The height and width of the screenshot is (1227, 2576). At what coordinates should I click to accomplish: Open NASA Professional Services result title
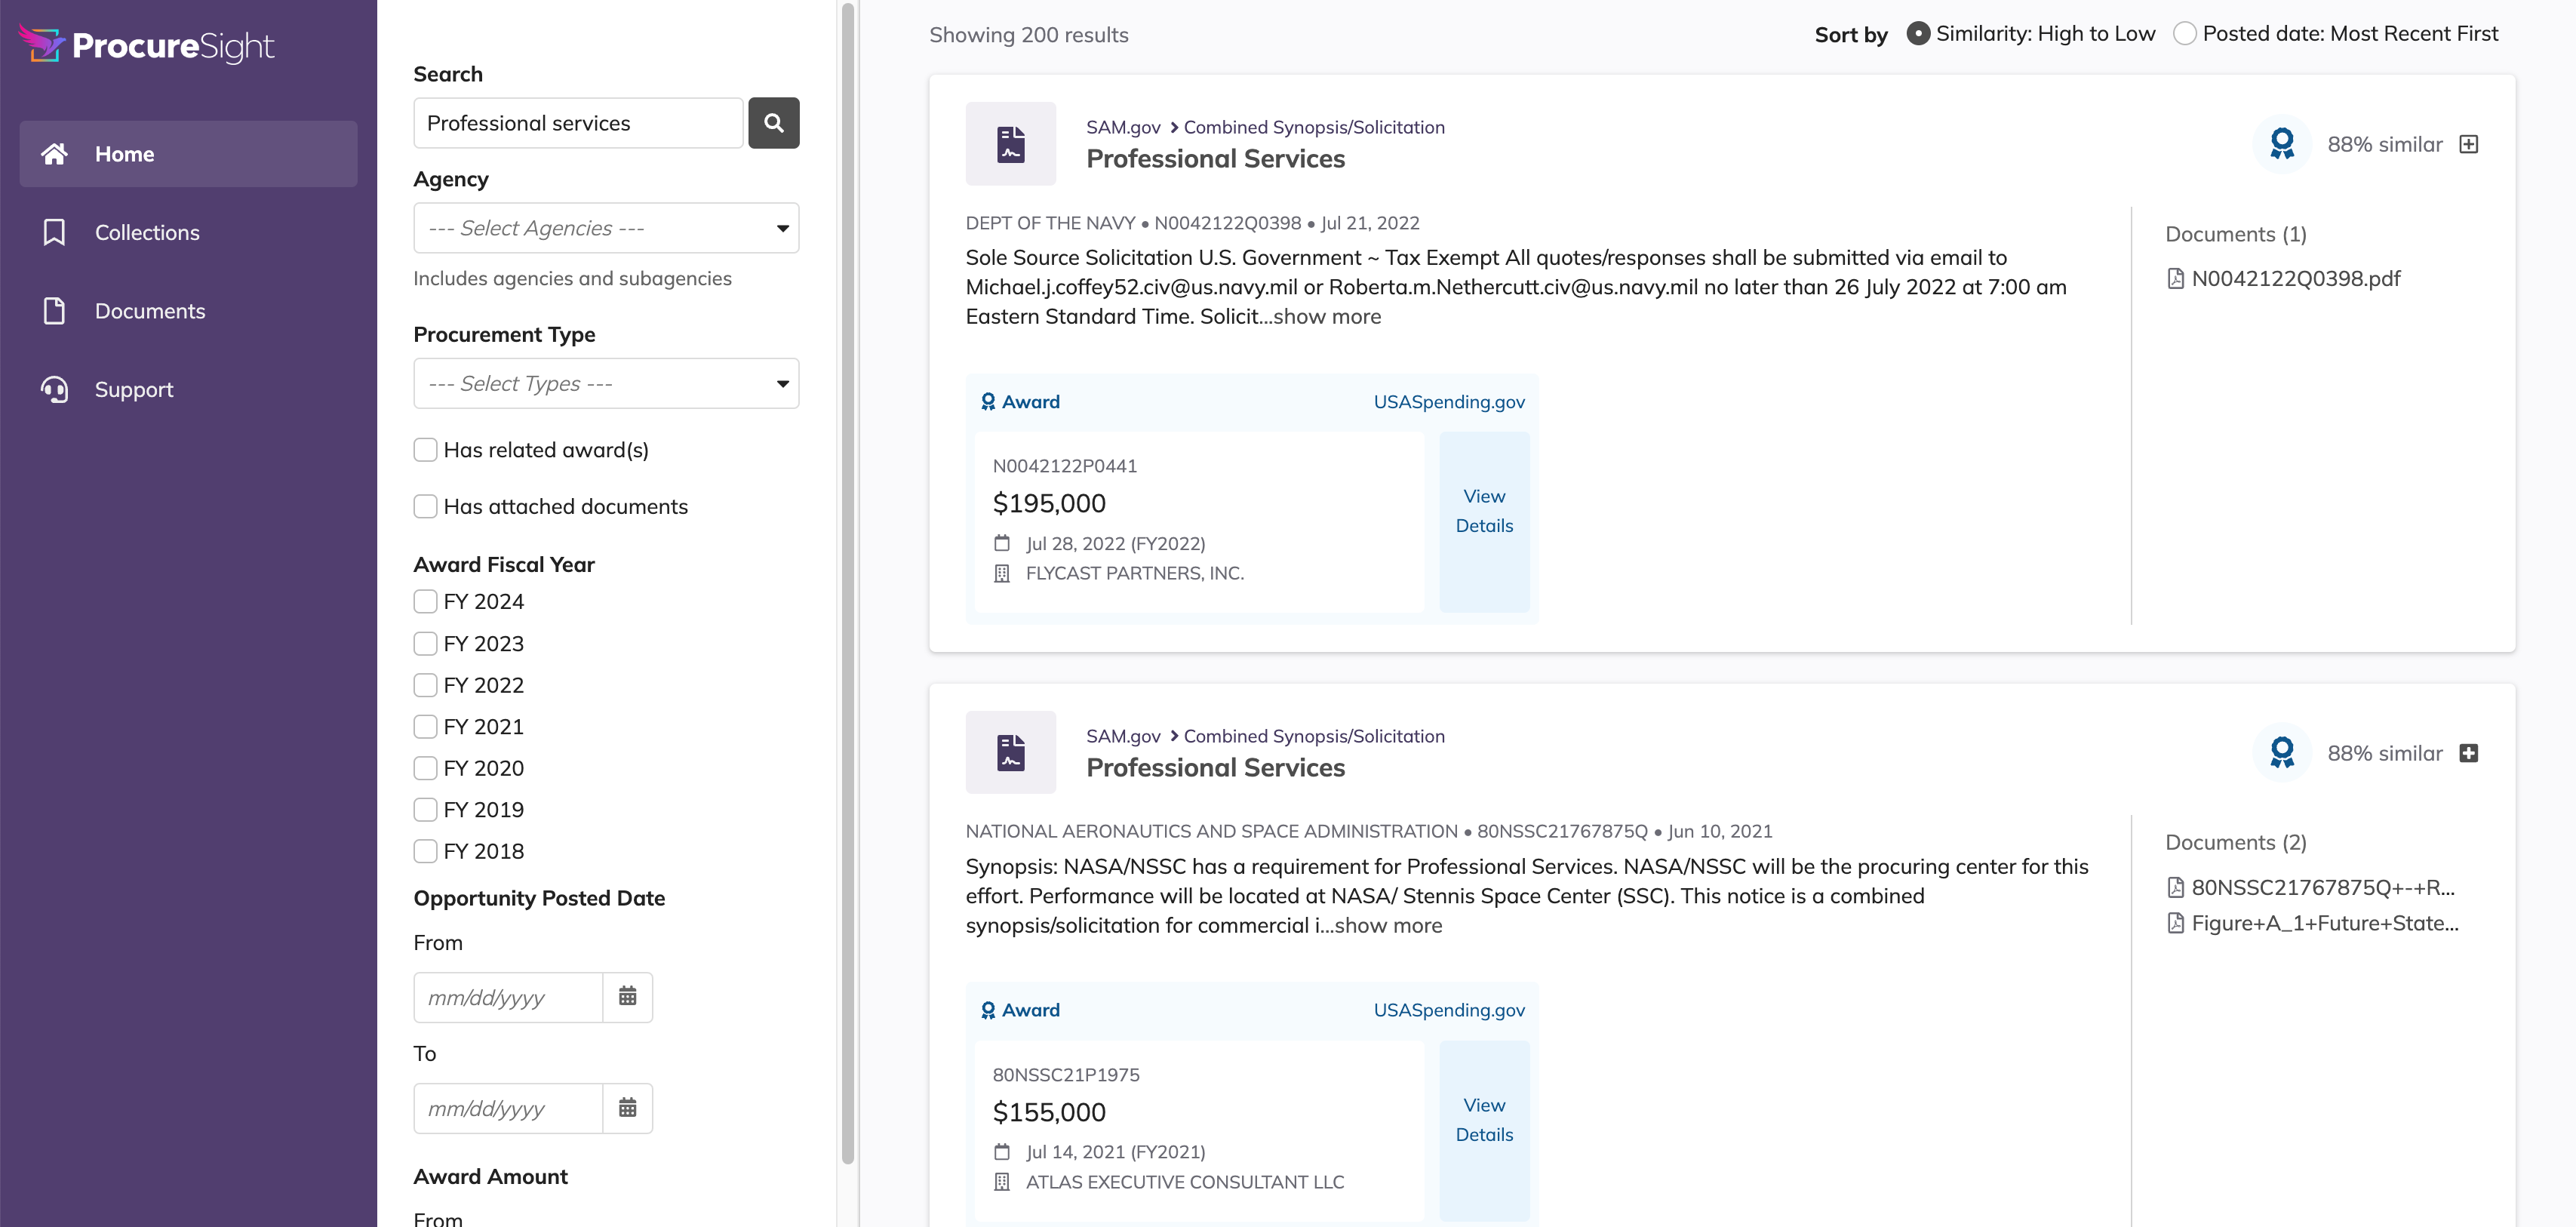(x=1215, y=768)
